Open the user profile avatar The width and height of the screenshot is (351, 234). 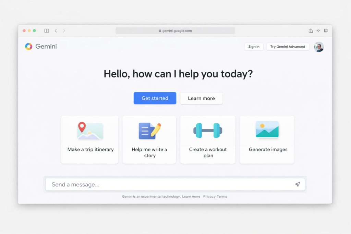[319, 47]
